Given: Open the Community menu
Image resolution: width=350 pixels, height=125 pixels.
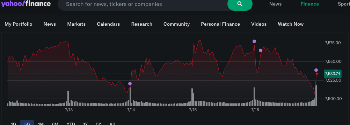Looking at the screenshot, I should [176, 24].
